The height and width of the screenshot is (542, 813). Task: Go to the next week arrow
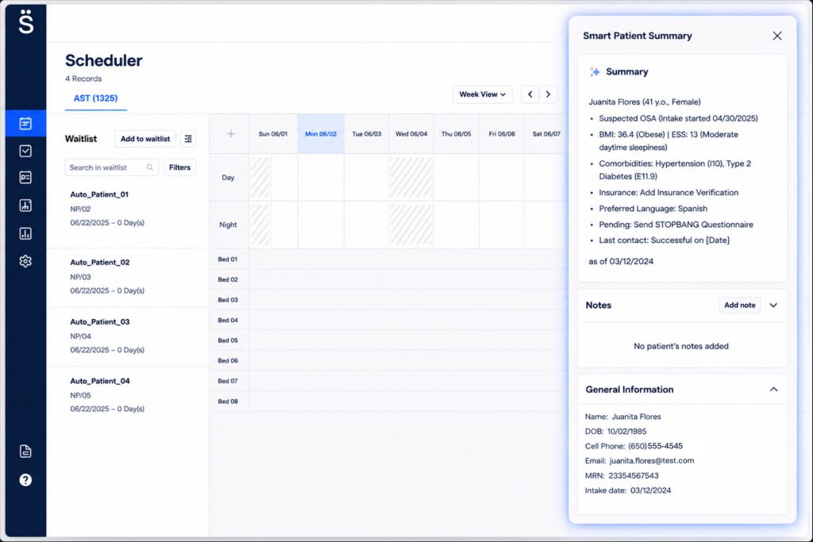548,94
